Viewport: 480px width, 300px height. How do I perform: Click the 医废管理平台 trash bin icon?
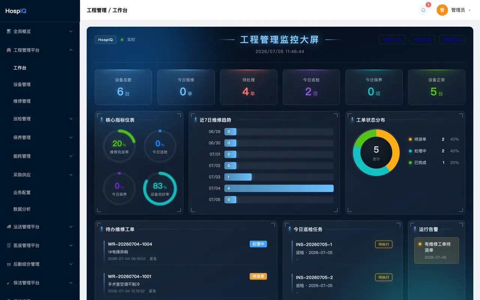(9, 246)
